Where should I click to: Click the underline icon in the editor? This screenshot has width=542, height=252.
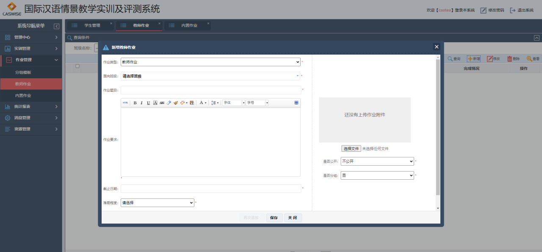click(148, 103)
